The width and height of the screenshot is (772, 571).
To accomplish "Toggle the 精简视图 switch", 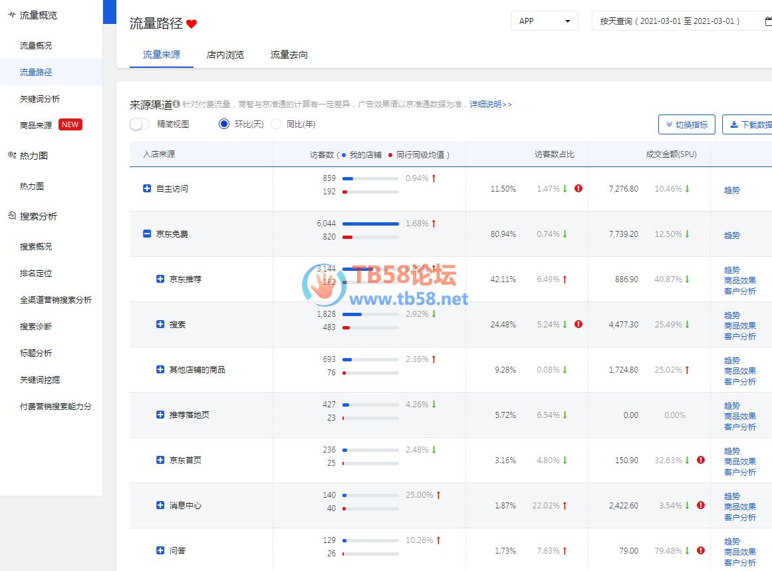I will pos(140,124).
